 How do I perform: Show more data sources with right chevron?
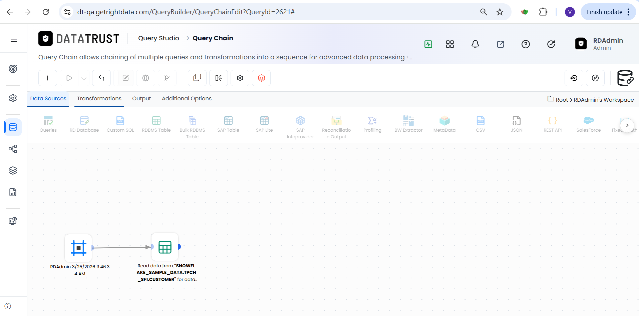(627, 125)
